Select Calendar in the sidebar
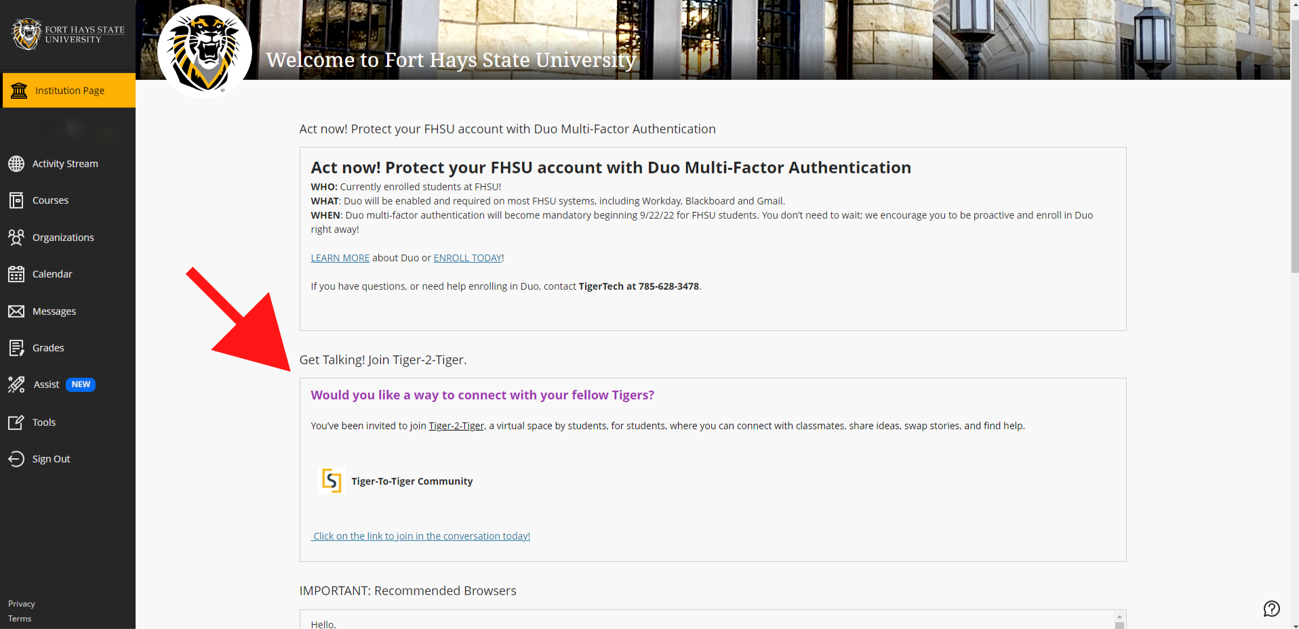 pos(52,274)
